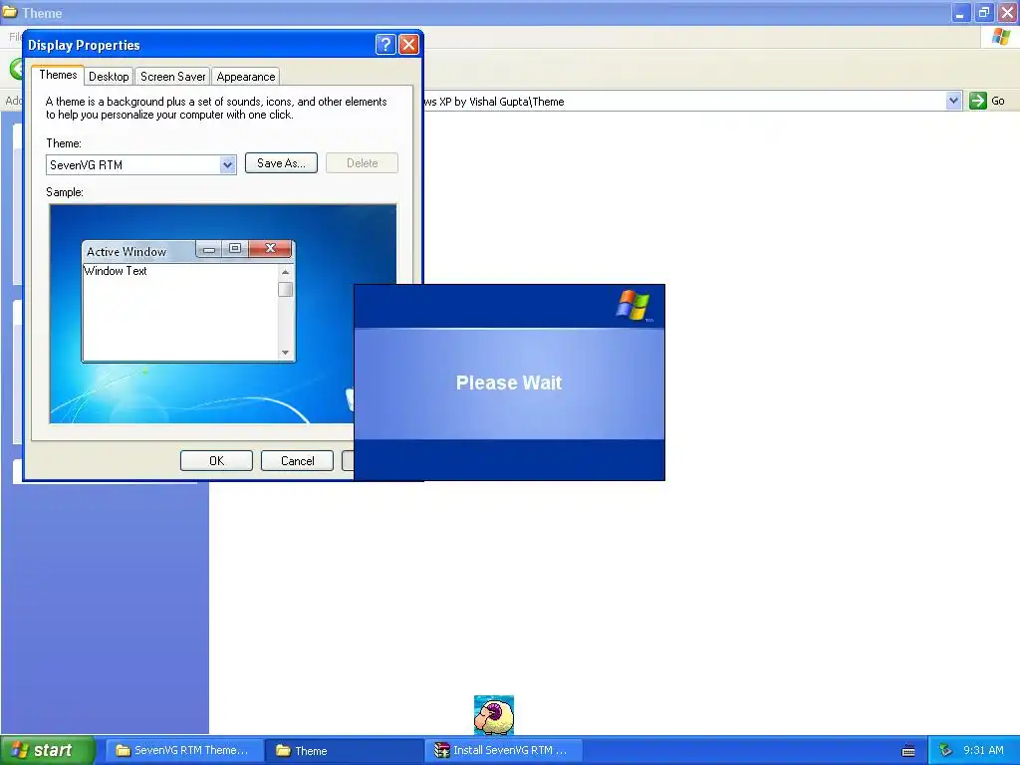Click the Windows logo on Please Wait splash
Viewport: 1020px width, 765px height.
point(633,305)
